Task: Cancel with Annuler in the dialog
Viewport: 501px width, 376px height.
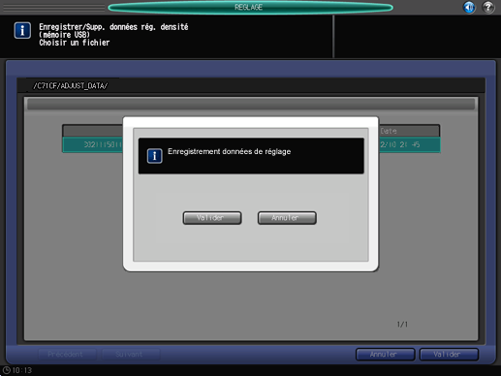Action: pyautogui.click(x=287, y=218)
